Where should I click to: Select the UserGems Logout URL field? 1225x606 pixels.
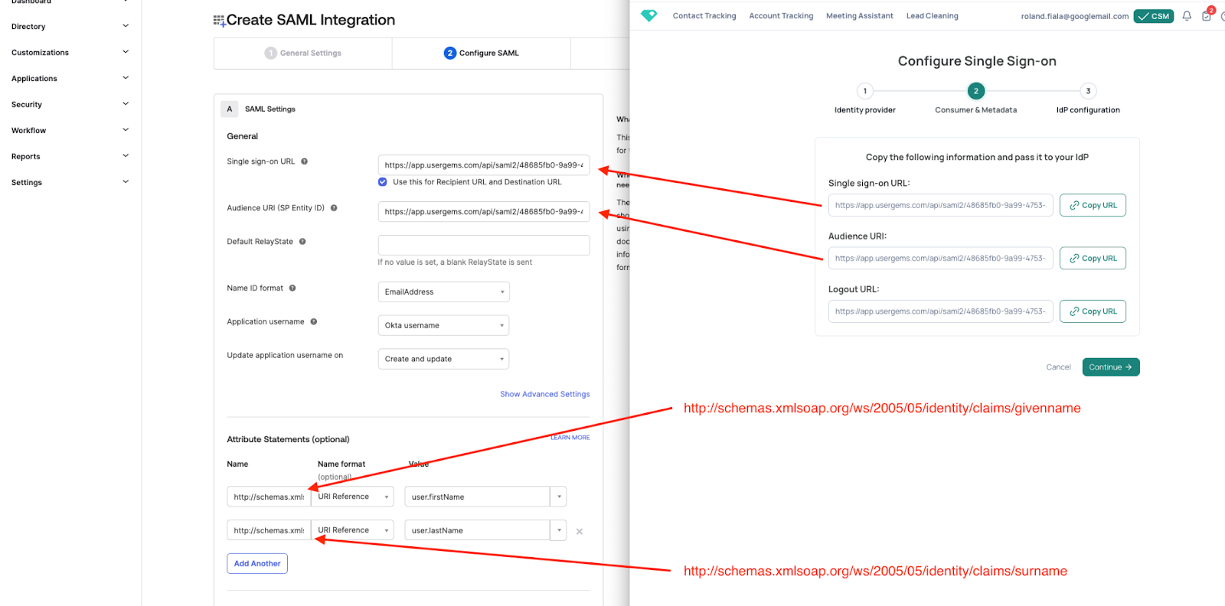(x=941, y=311)
